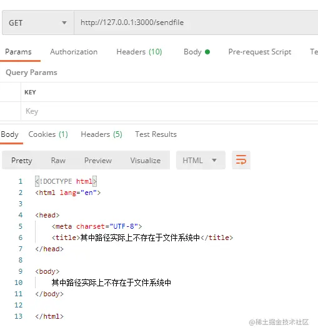Click the opening head tag line
The image size is (318, 335).
pos(47,215)
